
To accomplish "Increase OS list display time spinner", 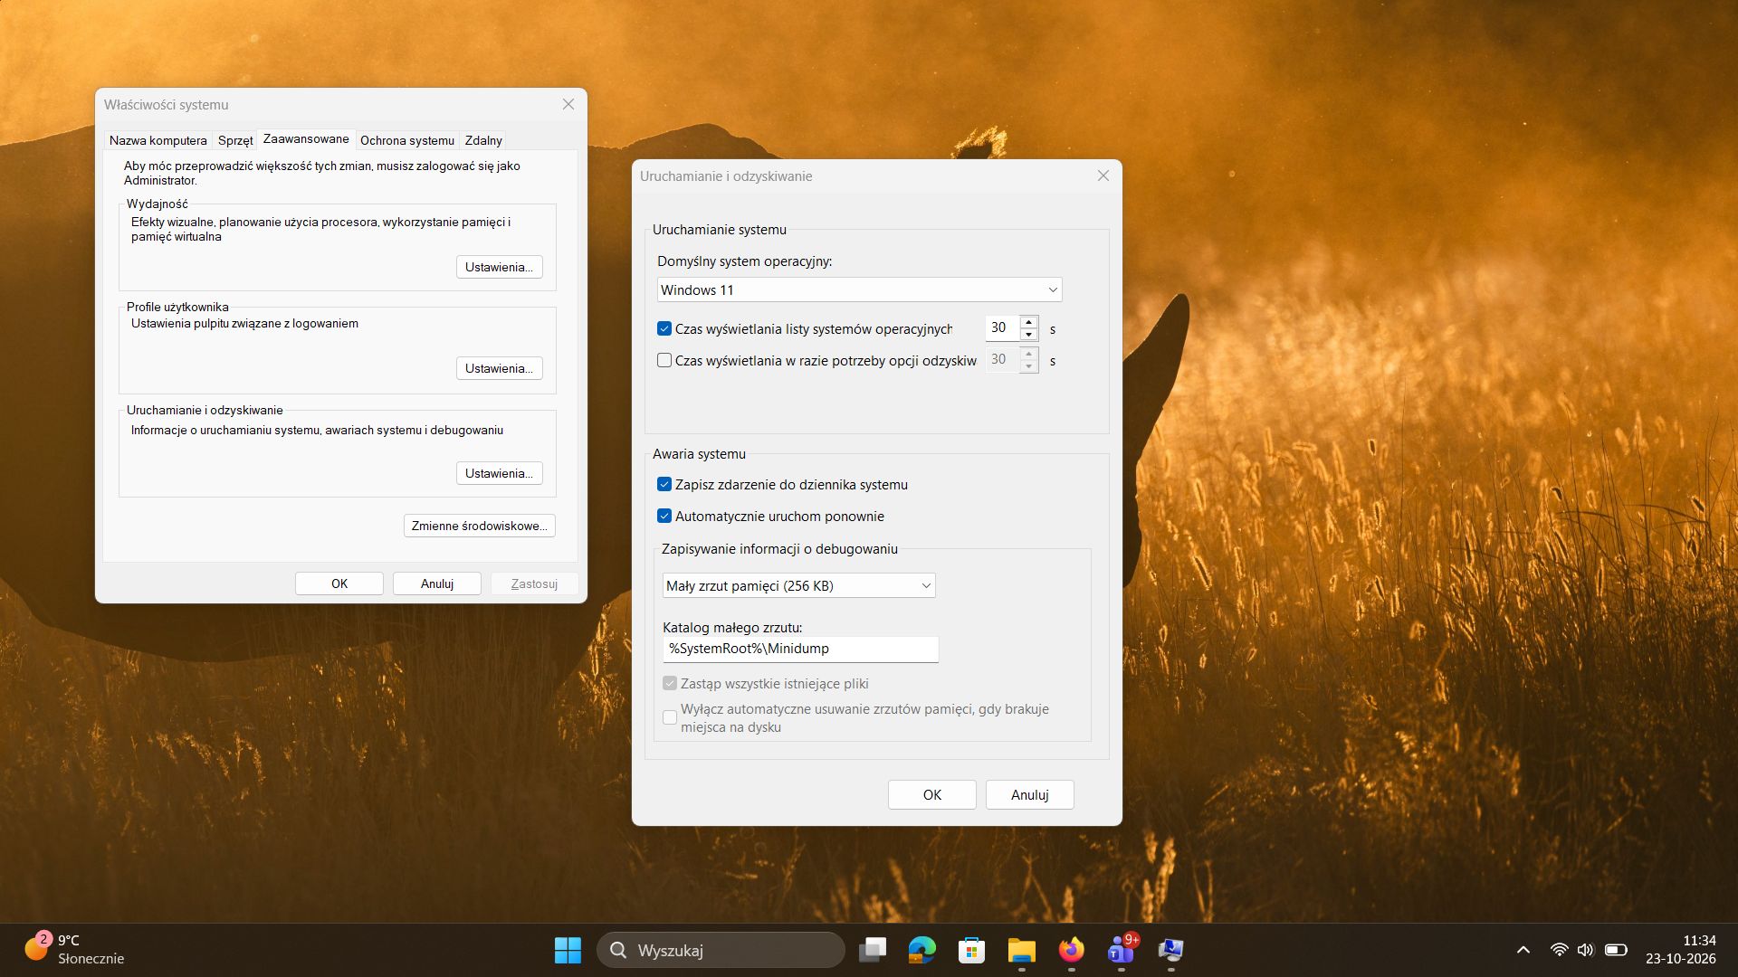I will coord(1028,321).
